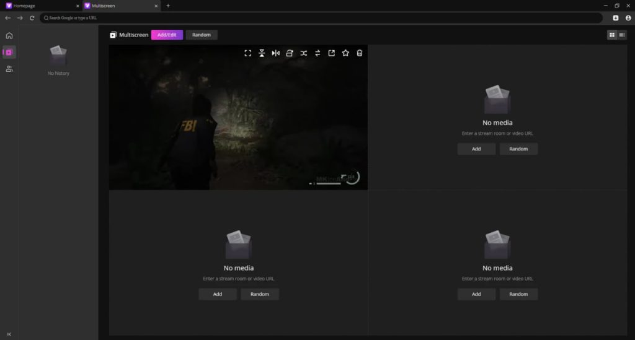Close the Multiscreen tab
This screenshot has width=635, height=340.
click(x=156, y=6)
